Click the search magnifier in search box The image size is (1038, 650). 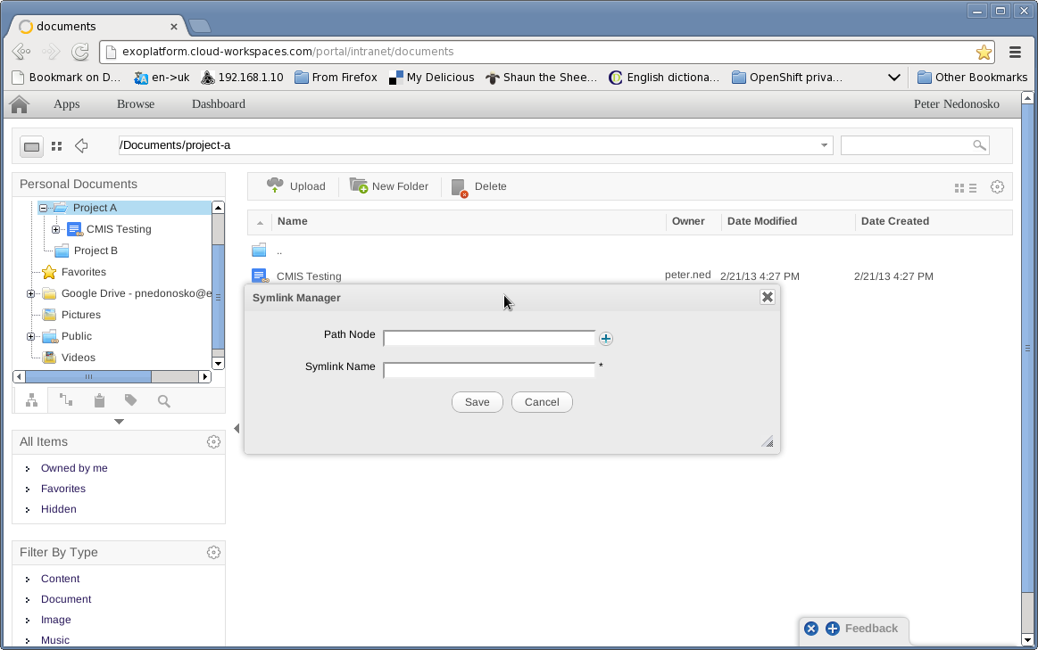[979, 145]
